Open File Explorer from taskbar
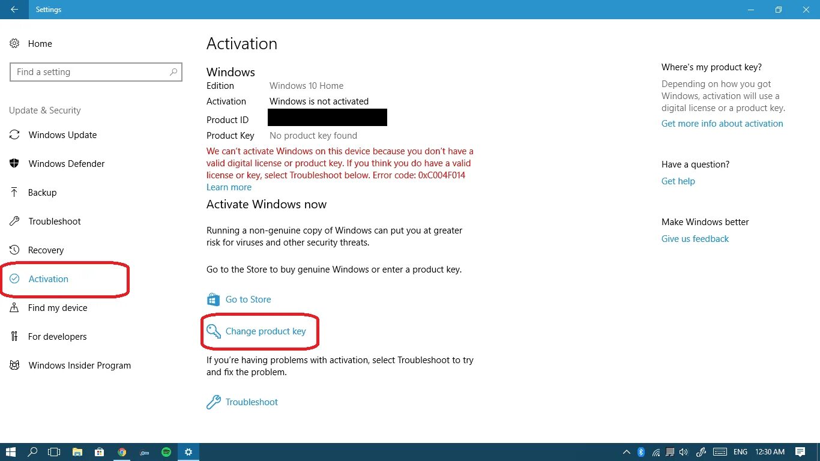820x461 pixels. [x=77, y=452]
